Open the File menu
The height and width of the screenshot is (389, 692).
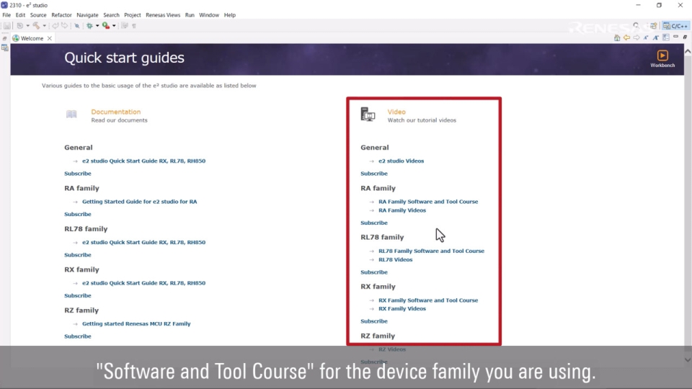click(x=6, y=15)
